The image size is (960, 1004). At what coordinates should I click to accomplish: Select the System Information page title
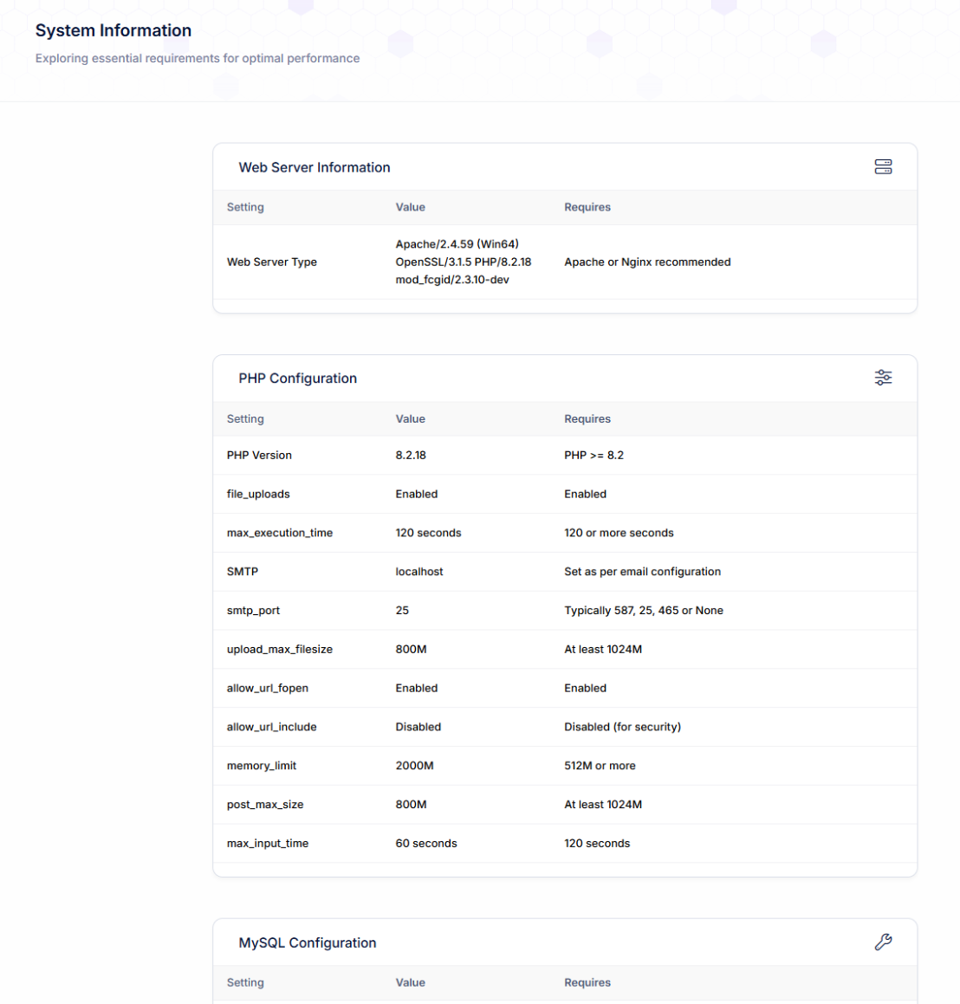(x=114, y=30)
